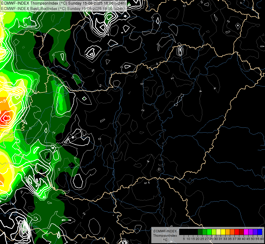
Task: Click the 'ThompsonIndex' label in the legend
Action: coord(165,236)
